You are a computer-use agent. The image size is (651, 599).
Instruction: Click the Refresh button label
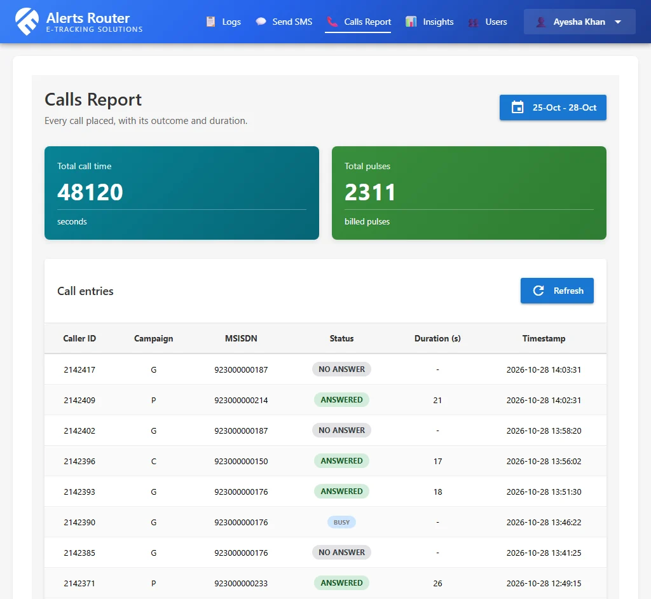tap(568, 291)
